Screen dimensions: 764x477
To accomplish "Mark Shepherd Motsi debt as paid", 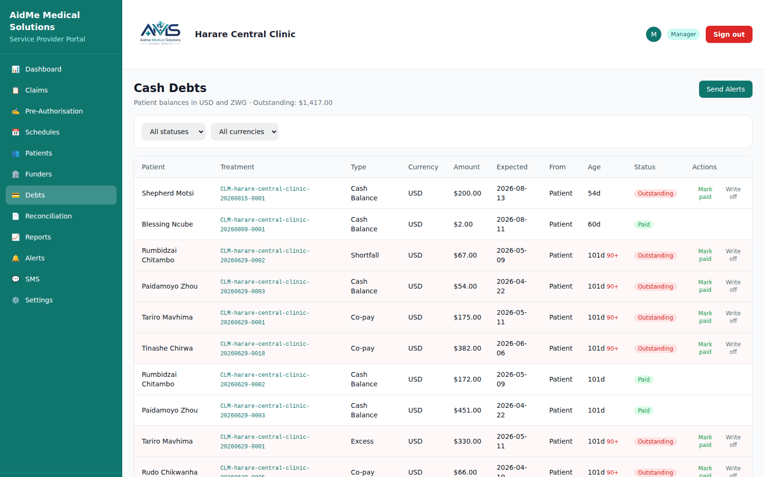I will coord(705,193).
